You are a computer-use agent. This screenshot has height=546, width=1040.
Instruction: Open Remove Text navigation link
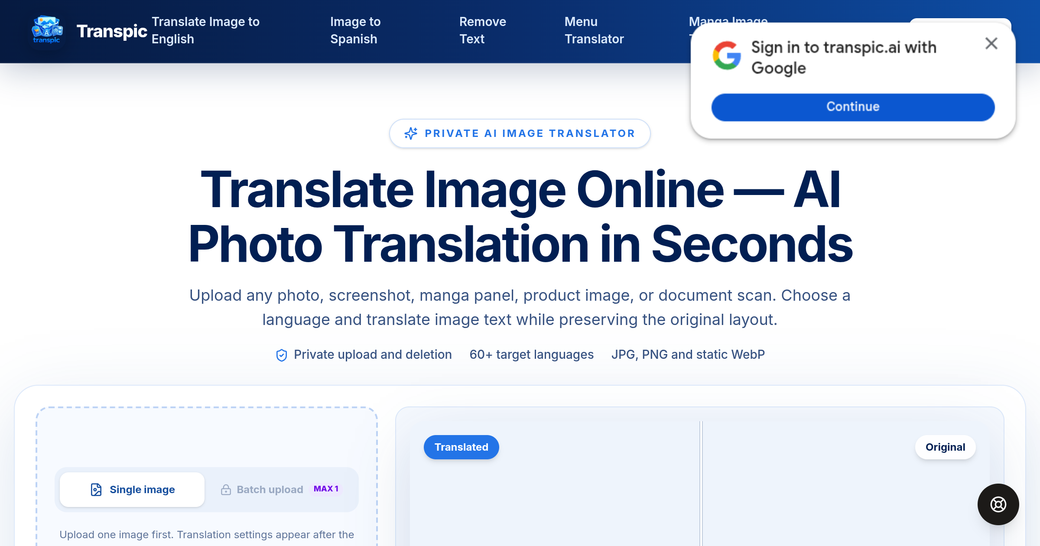(x=483, y=30)
